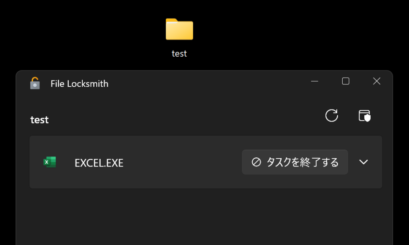The height and width of the screenshot is (245, 409).
Task: Click the Excel icon in process row
Action: [x=50, y=162]
